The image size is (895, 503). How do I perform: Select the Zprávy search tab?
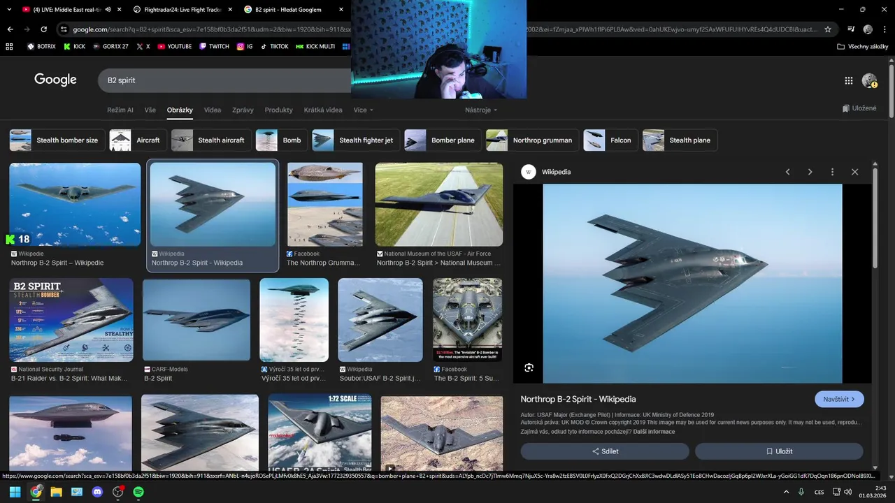243,110
